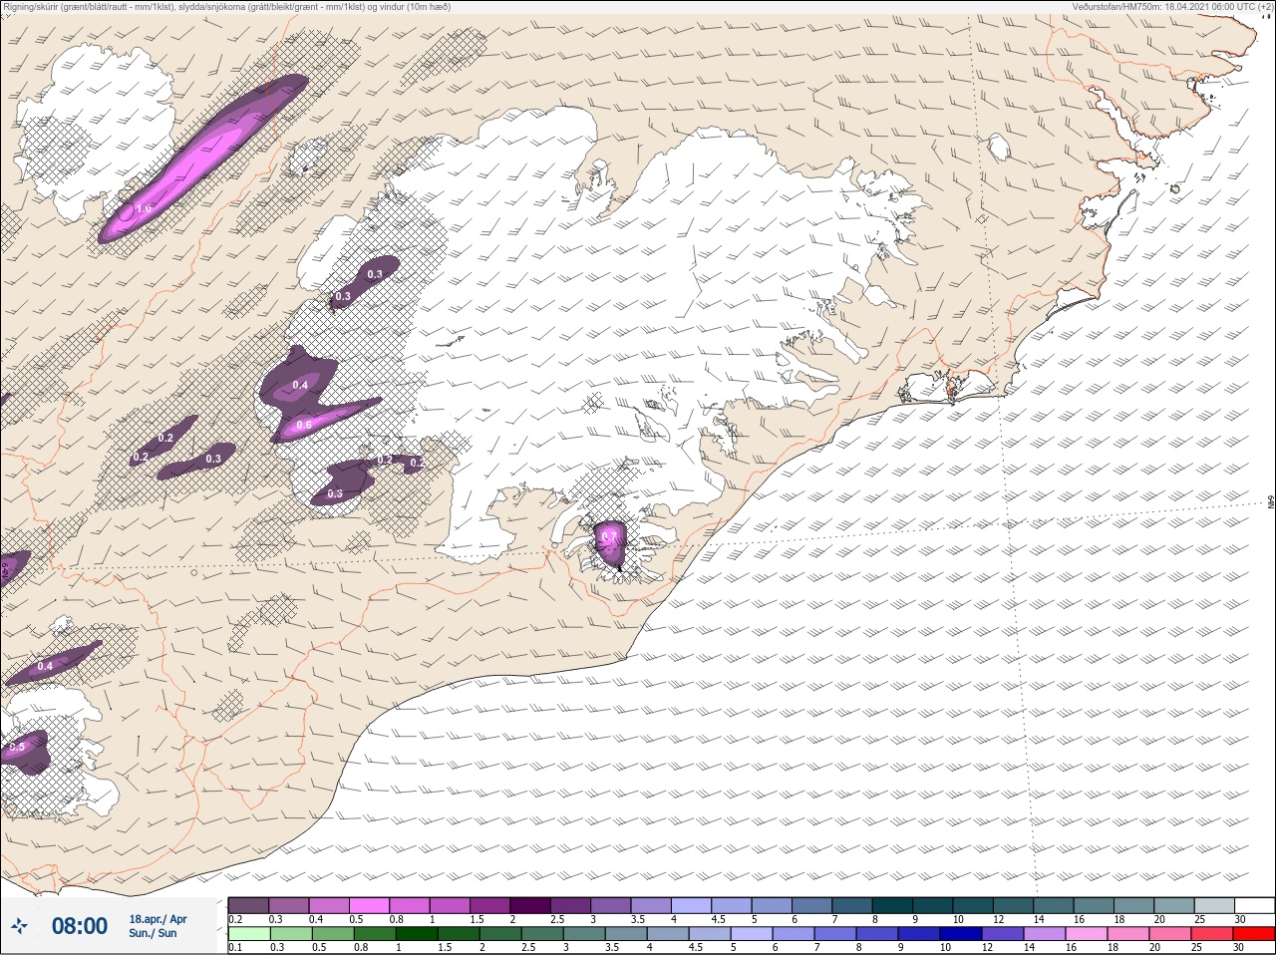Pick the pink 18 swatch in lower legend row
This screenshot has width=1276, height=955.
(x=1127, y=934)
